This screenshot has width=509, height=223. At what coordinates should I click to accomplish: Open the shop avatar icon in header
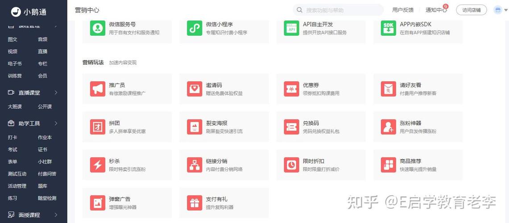pyautogui.click(x=497, y=10)
